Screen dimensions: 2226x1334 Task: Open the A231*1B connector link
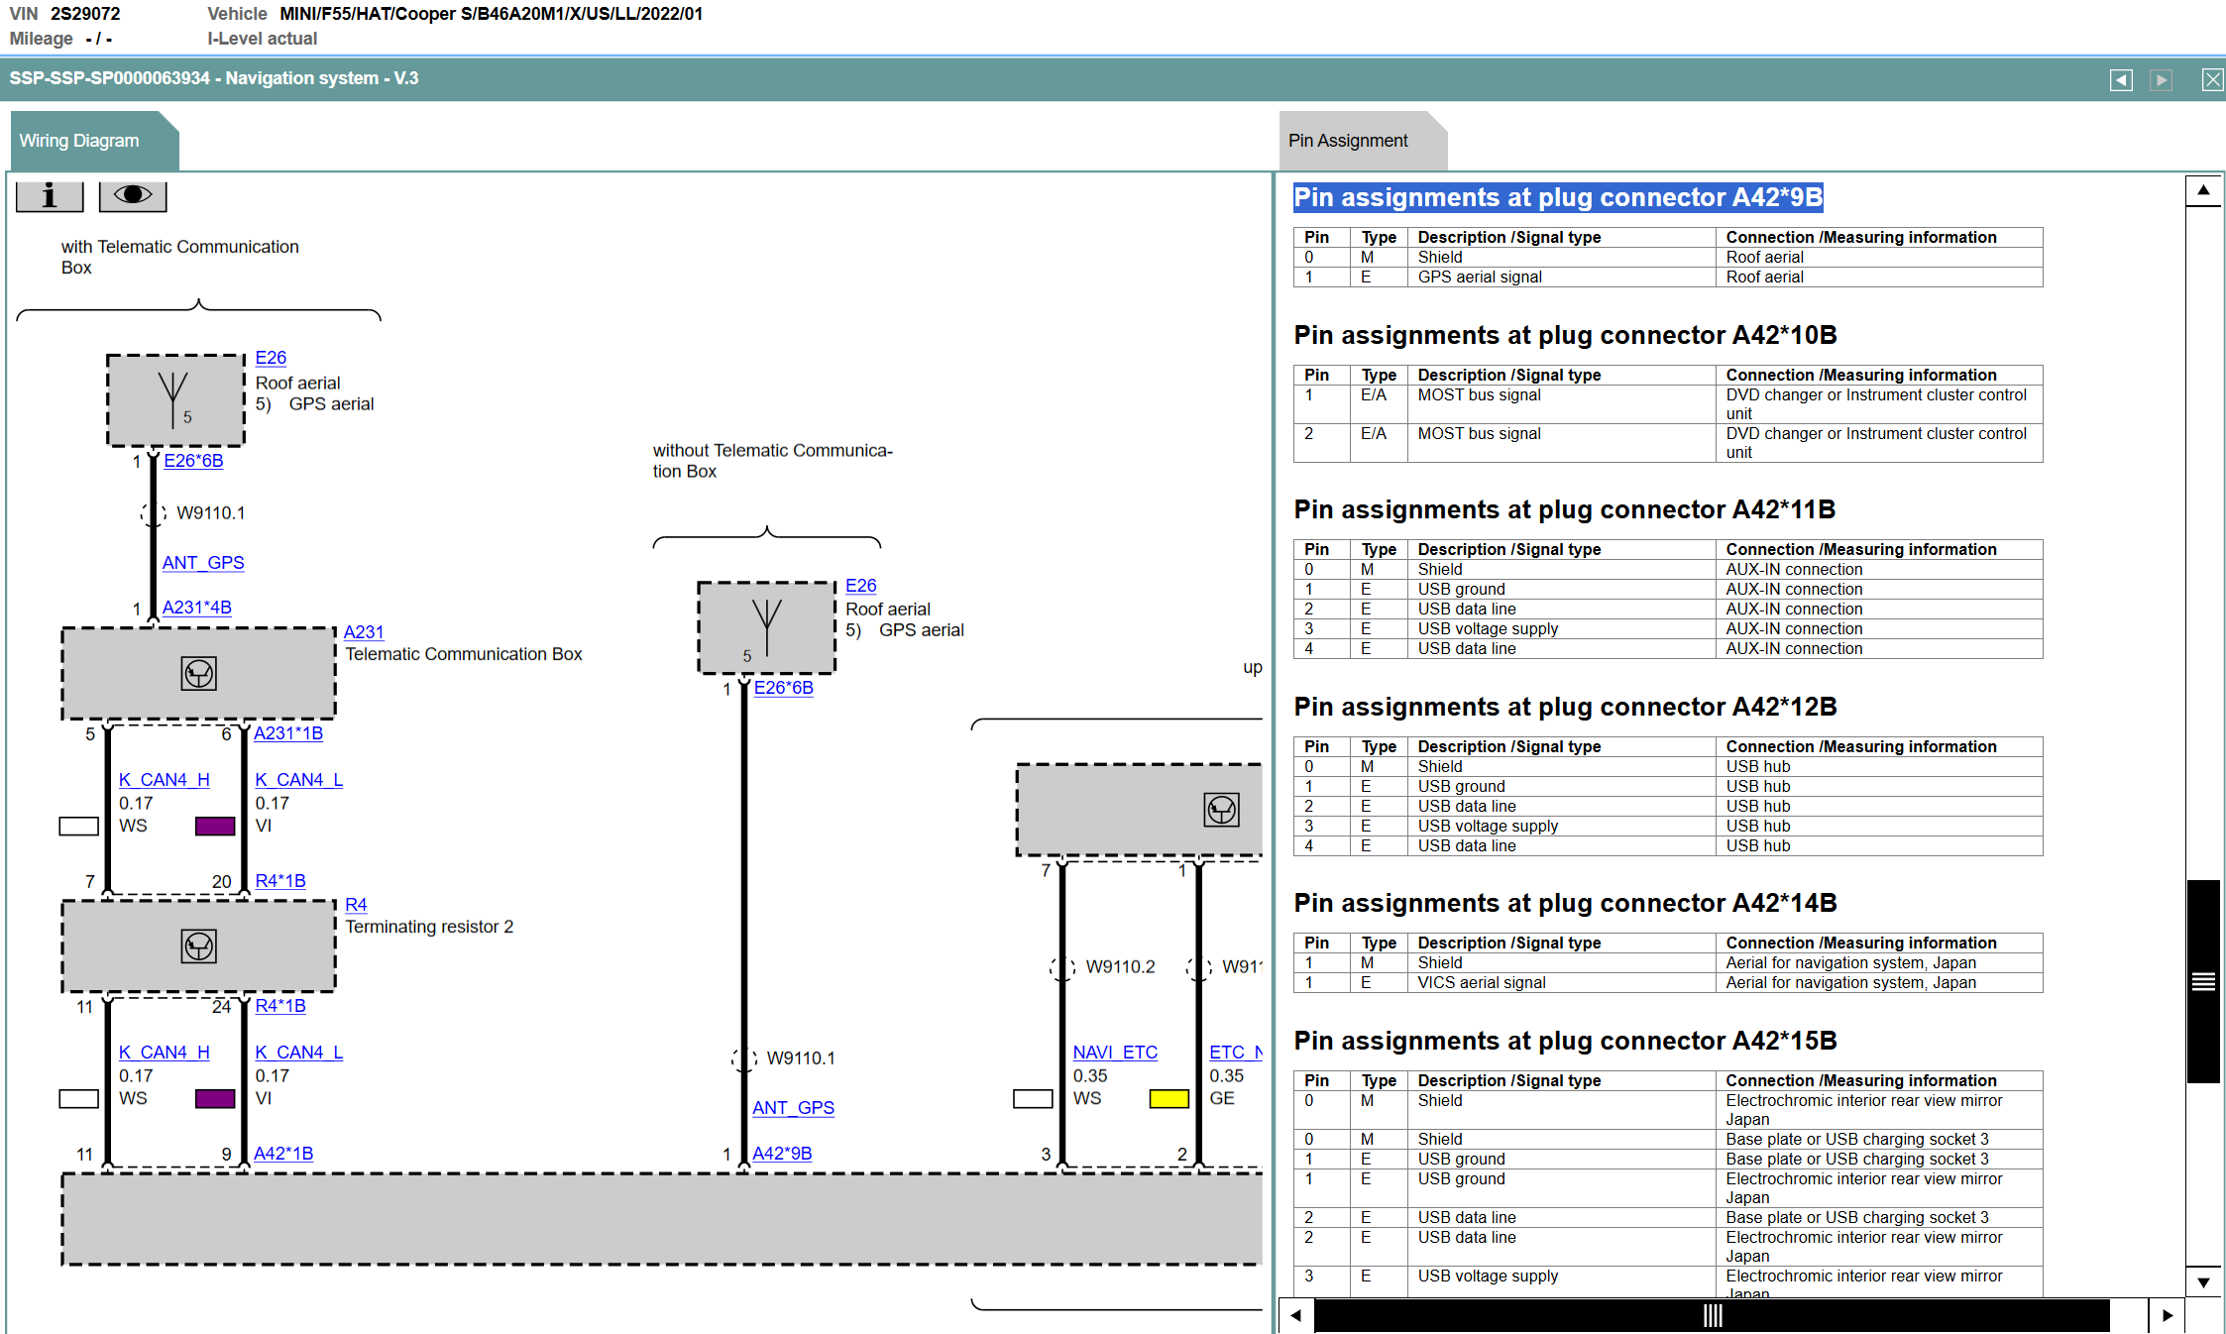[x=288, y=733]
